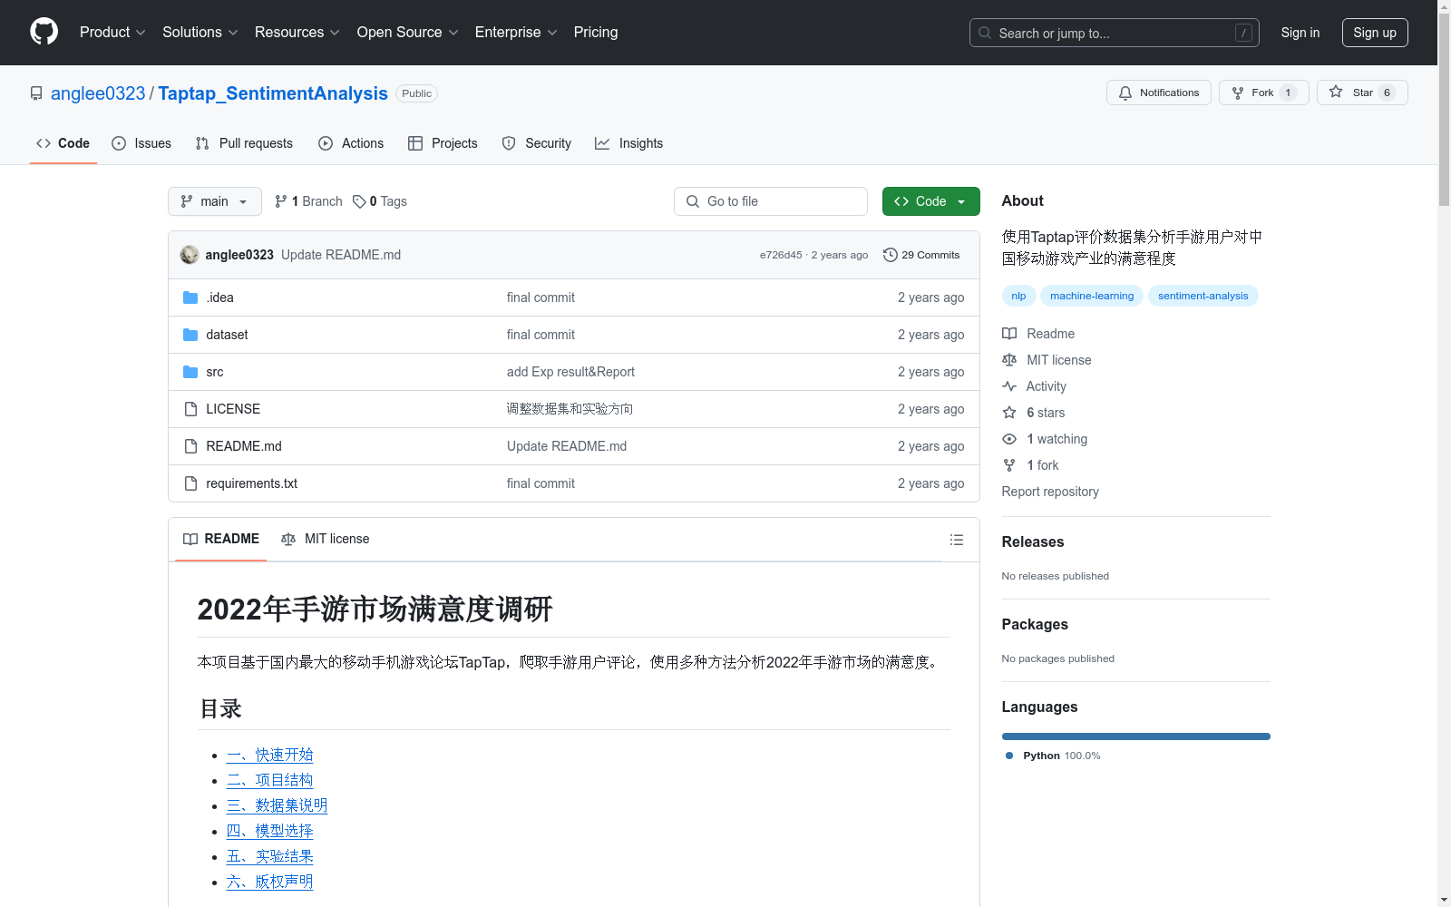The width and height of the screenshot is (1451, 907).
Task: Click the magnifier icon in search box
Action: pyautogui.click(x=985, y=33)
